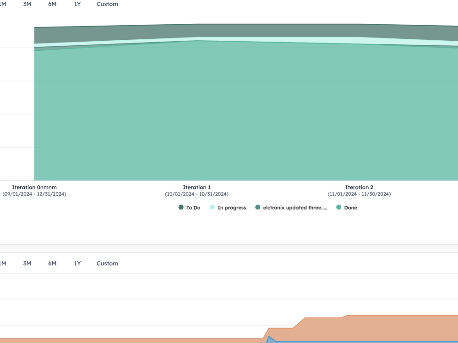Click date range 09/01/2024 - 12/31/2024
The height and width of the screenshot is (343, 458).
tap(34, 194)
